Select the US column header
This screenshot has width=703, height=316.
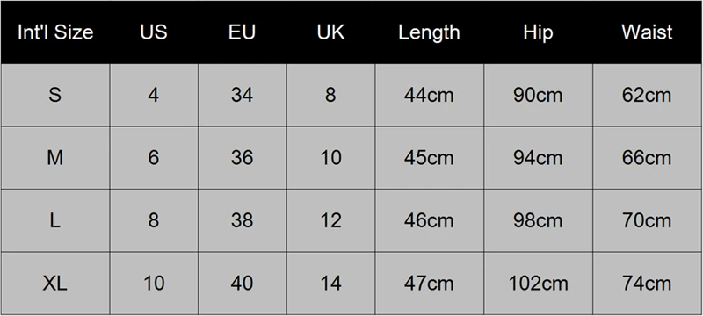pyautogui.click(x=154, y=32)
